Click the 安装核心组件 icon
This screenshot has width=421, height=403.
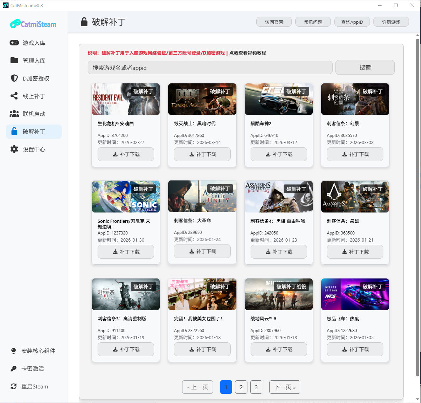click(13, 350)
